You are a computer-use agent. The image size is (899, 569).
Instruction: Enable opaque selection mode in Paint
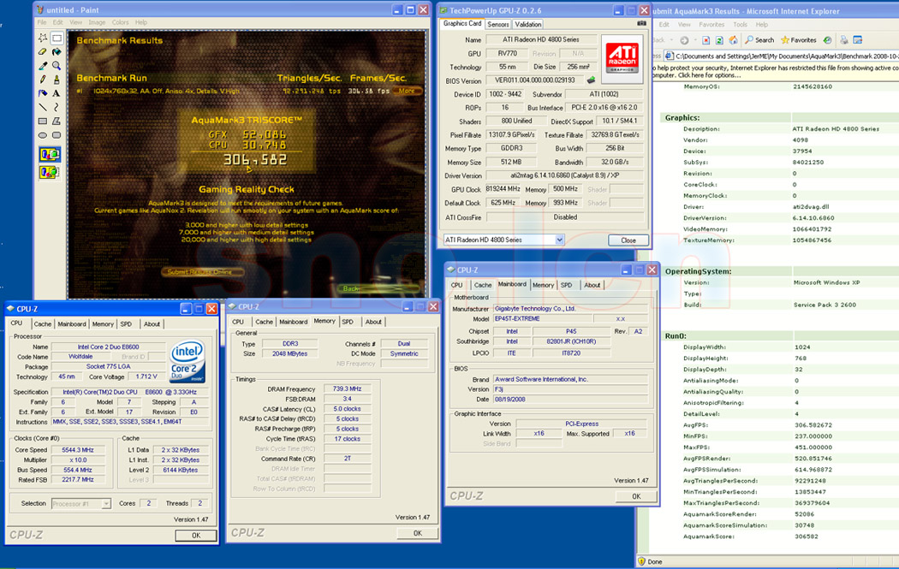click(50, 154)
